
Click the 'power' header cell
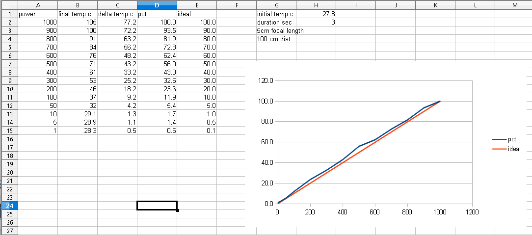[x=38, y=14]
